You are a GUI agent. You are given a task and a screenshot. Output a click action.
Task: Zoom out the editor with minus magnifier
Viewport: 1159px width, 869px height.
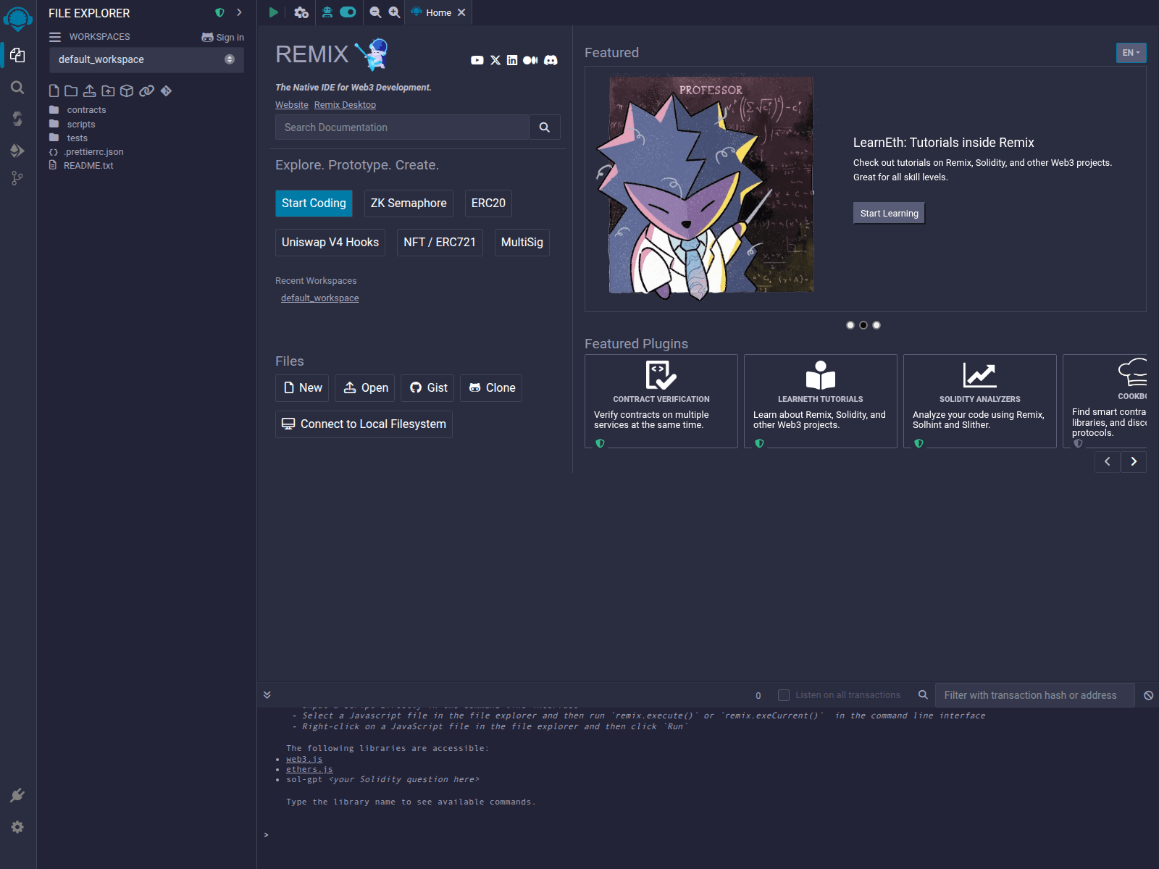(375, 12)
